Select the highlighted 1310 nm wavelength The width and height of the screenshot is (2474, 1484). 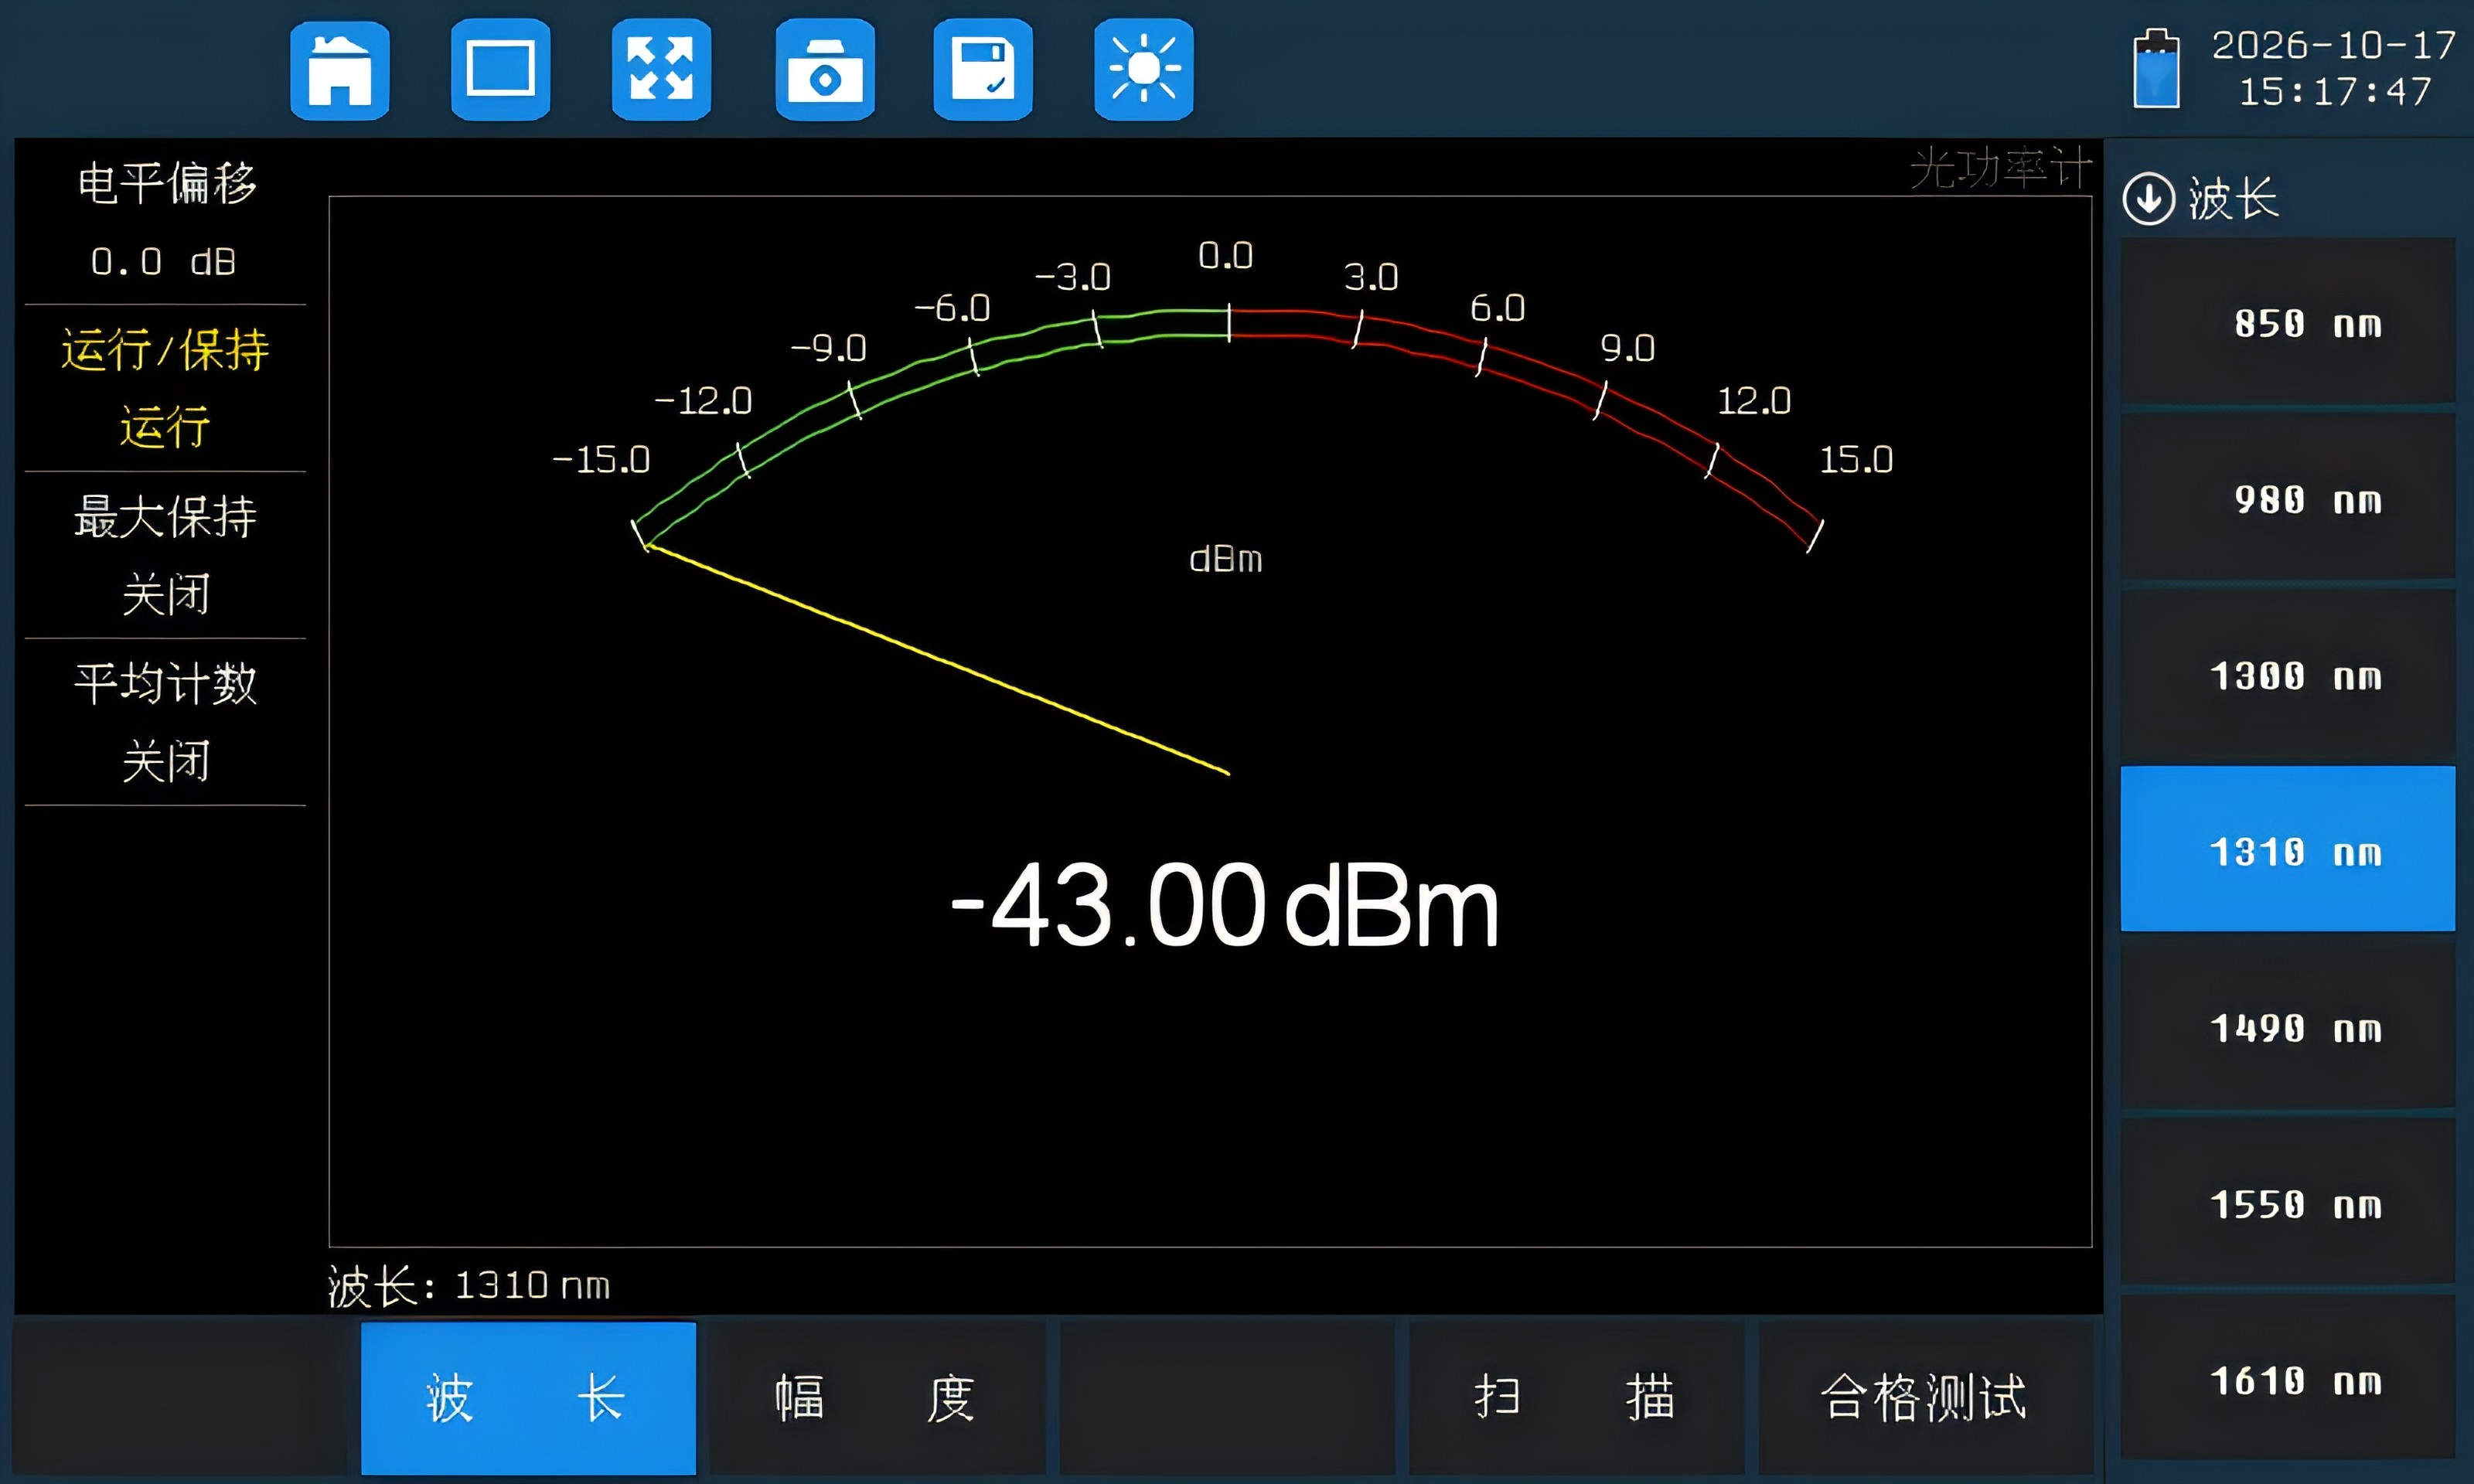(2288, 849)
